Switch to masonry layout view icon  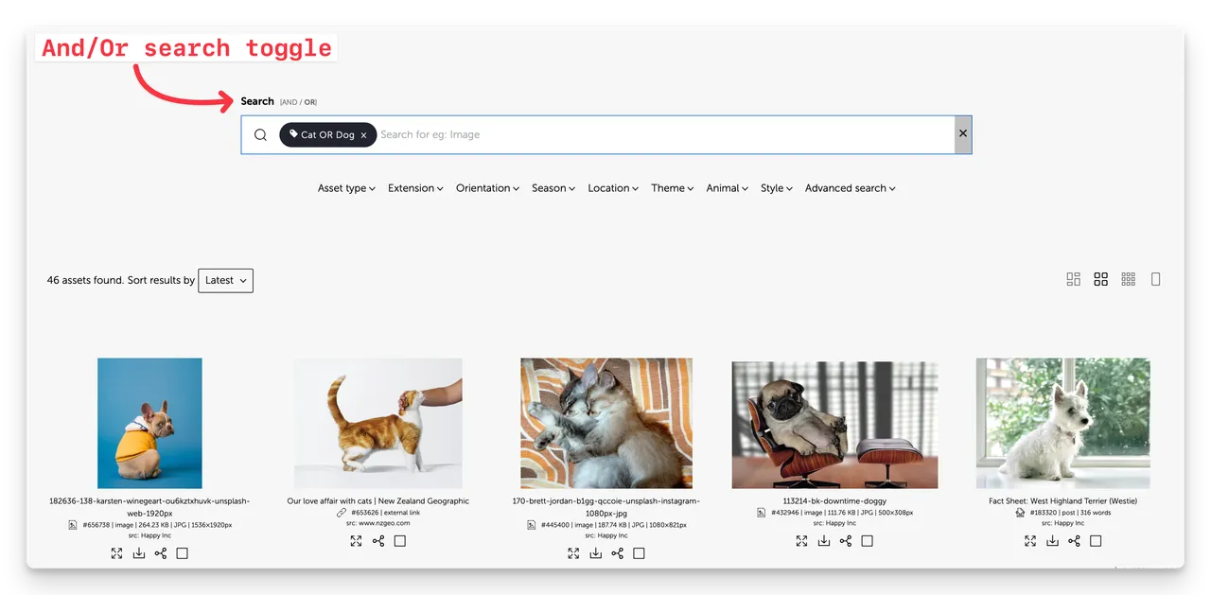pos(1073,279)
